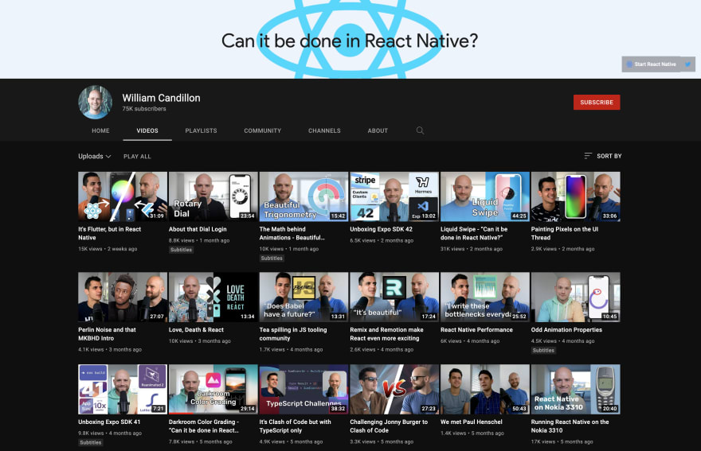Image resolution: width=701 pixels, height=451 pixels.
Task: Click title 'React Native Performance'
Action: tap(476, 329)
